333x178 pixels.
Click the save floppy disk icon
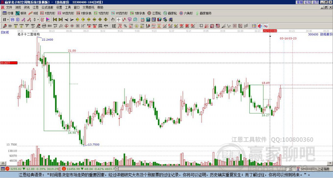(x=159, y=19)
